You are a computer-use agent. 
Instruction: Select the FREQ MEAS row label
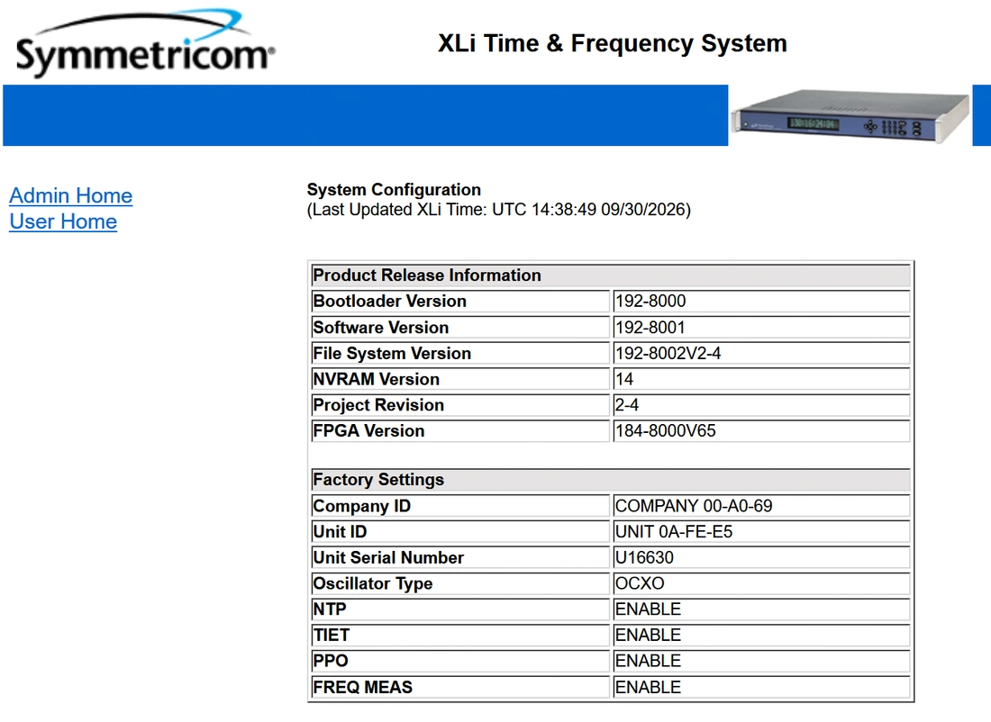point(363,687)
